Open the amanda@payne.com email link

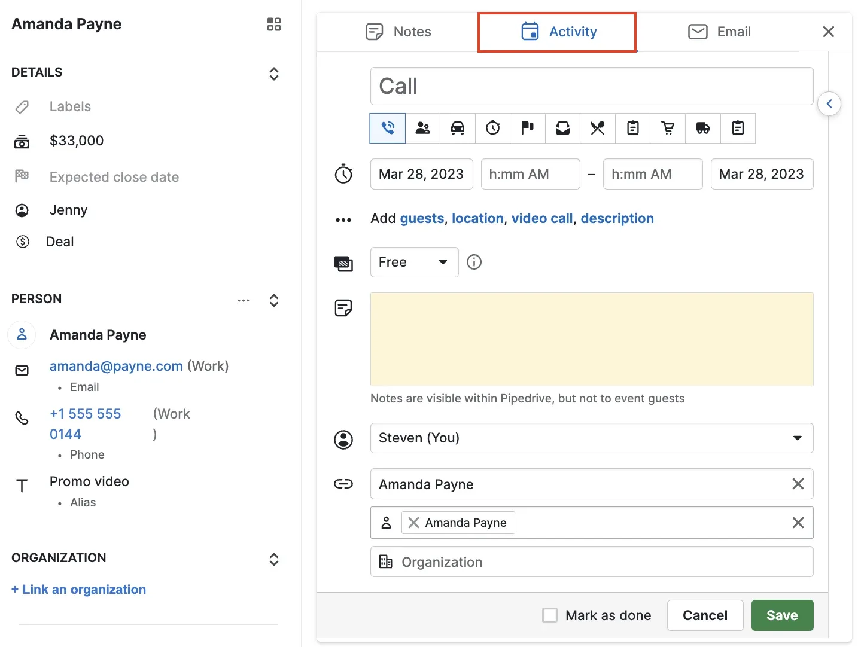[x=116, y=366]
